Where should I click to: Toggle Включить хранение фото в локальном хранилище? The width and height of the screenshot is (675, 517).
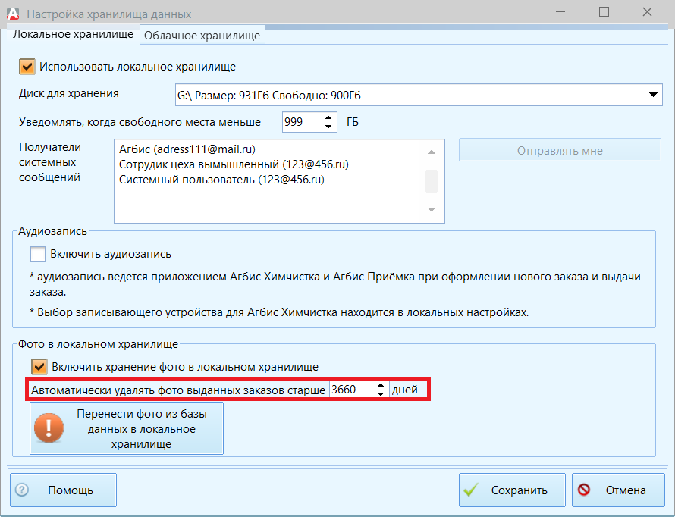pos(39,367)
